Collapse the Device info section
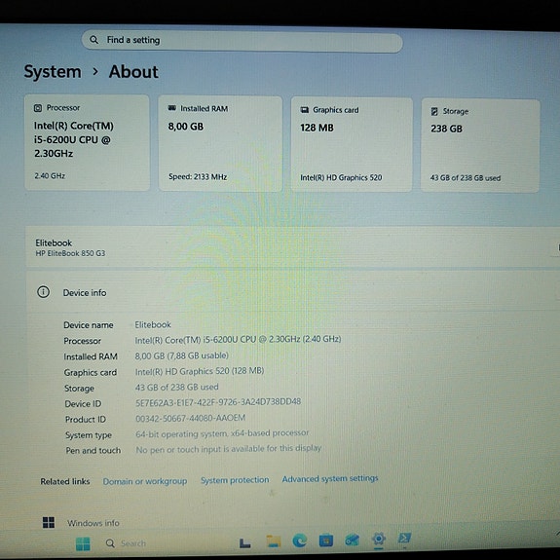 coord(293,292)
